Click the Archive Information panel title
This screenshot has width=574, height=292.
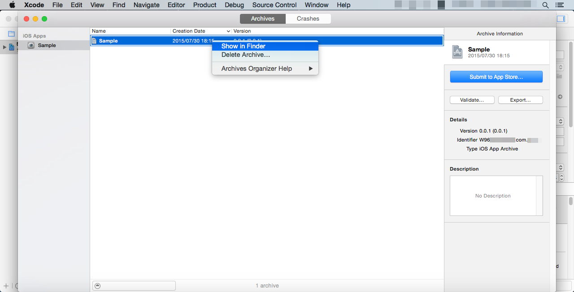click(500, 34)
